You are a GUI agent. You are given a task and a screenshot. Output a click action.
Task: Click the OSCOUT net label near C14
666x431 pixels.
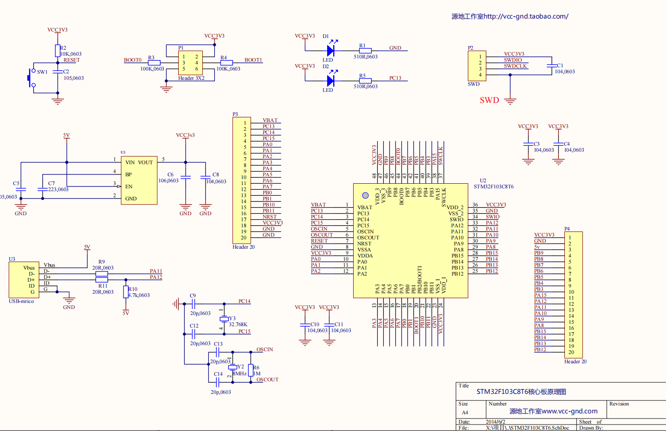click(x=267, y=380)
